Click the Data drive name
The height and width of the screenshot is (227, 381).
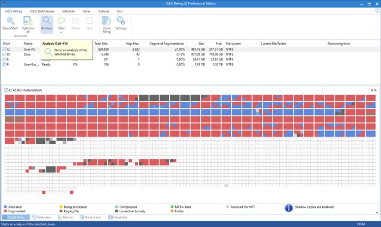27,54
